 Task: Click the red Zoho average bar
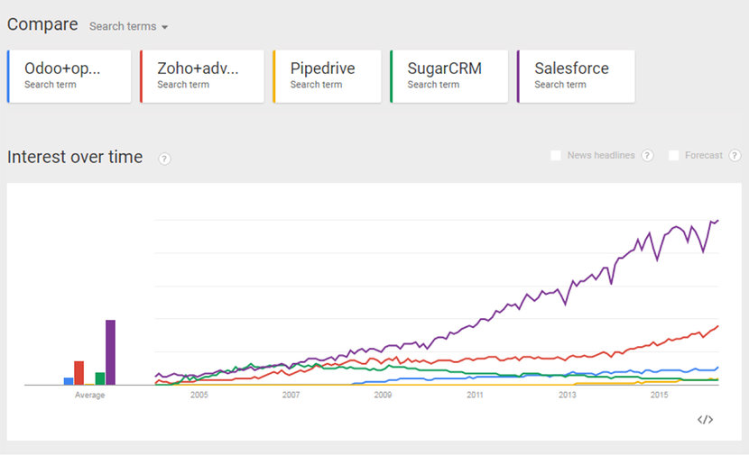click(x=79, y=372)
